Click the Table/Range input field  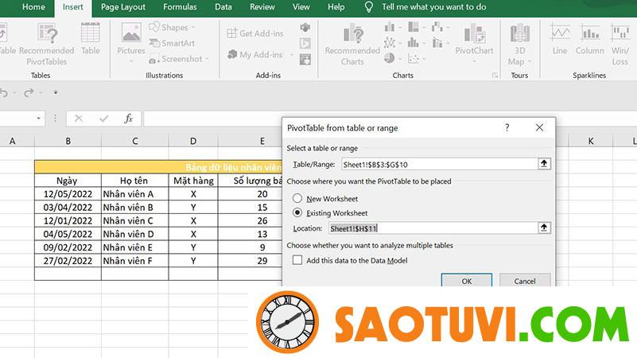point(440,164)
